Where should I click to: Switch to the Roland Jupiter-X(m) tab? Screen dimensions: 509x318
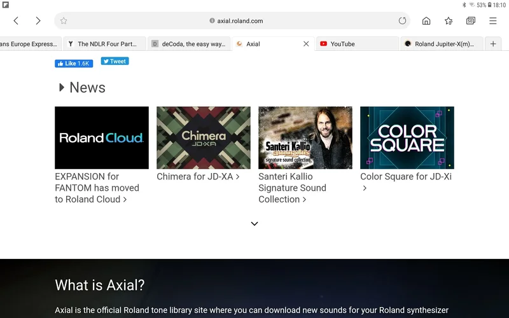pos(442,44)
